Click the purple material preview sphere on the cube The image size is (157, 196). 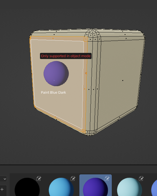click(x=56, y=74)
